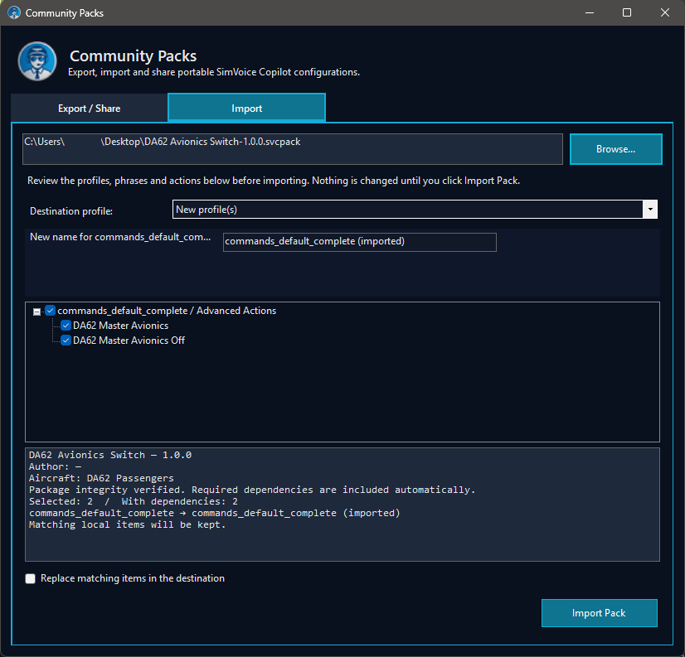Click 'Matching local items will be kept.' text

127,524
